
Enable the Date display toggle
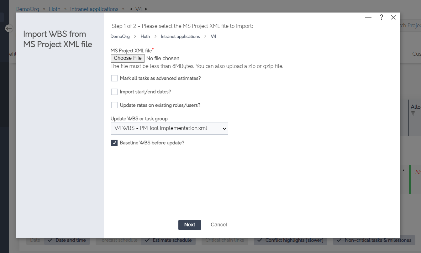pyautogui.click(x=34, y=240)
